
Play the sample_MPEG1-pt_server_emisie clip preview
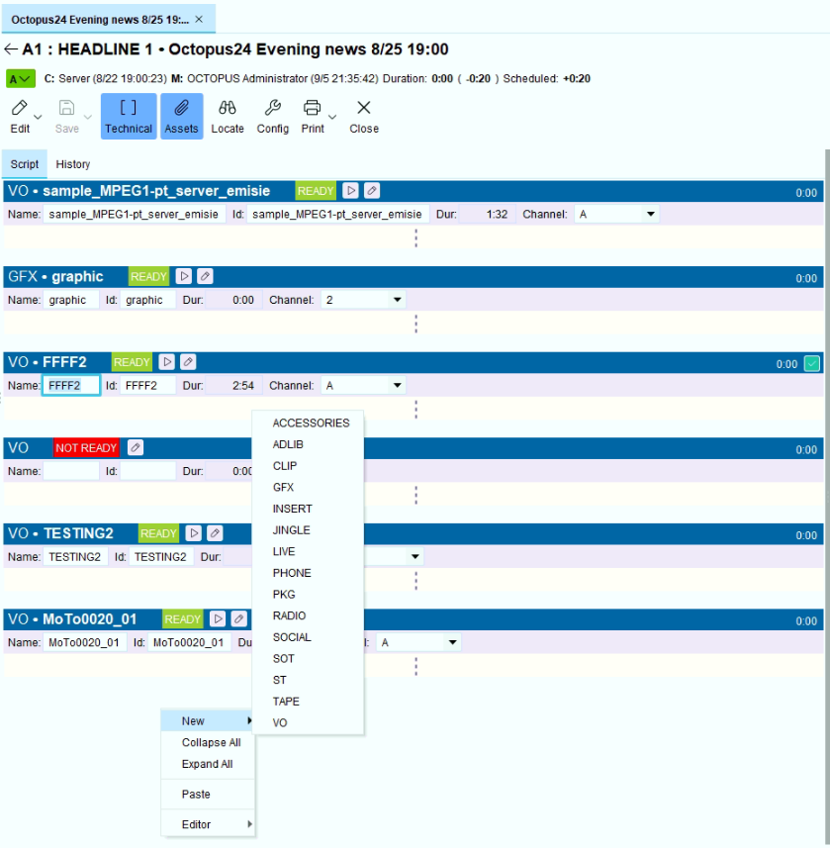350,191
